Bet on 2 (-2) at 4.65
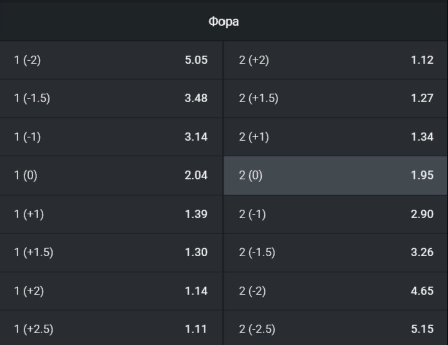Image resolution: width=448 pixels, height=345 pixels. point(336,291)
